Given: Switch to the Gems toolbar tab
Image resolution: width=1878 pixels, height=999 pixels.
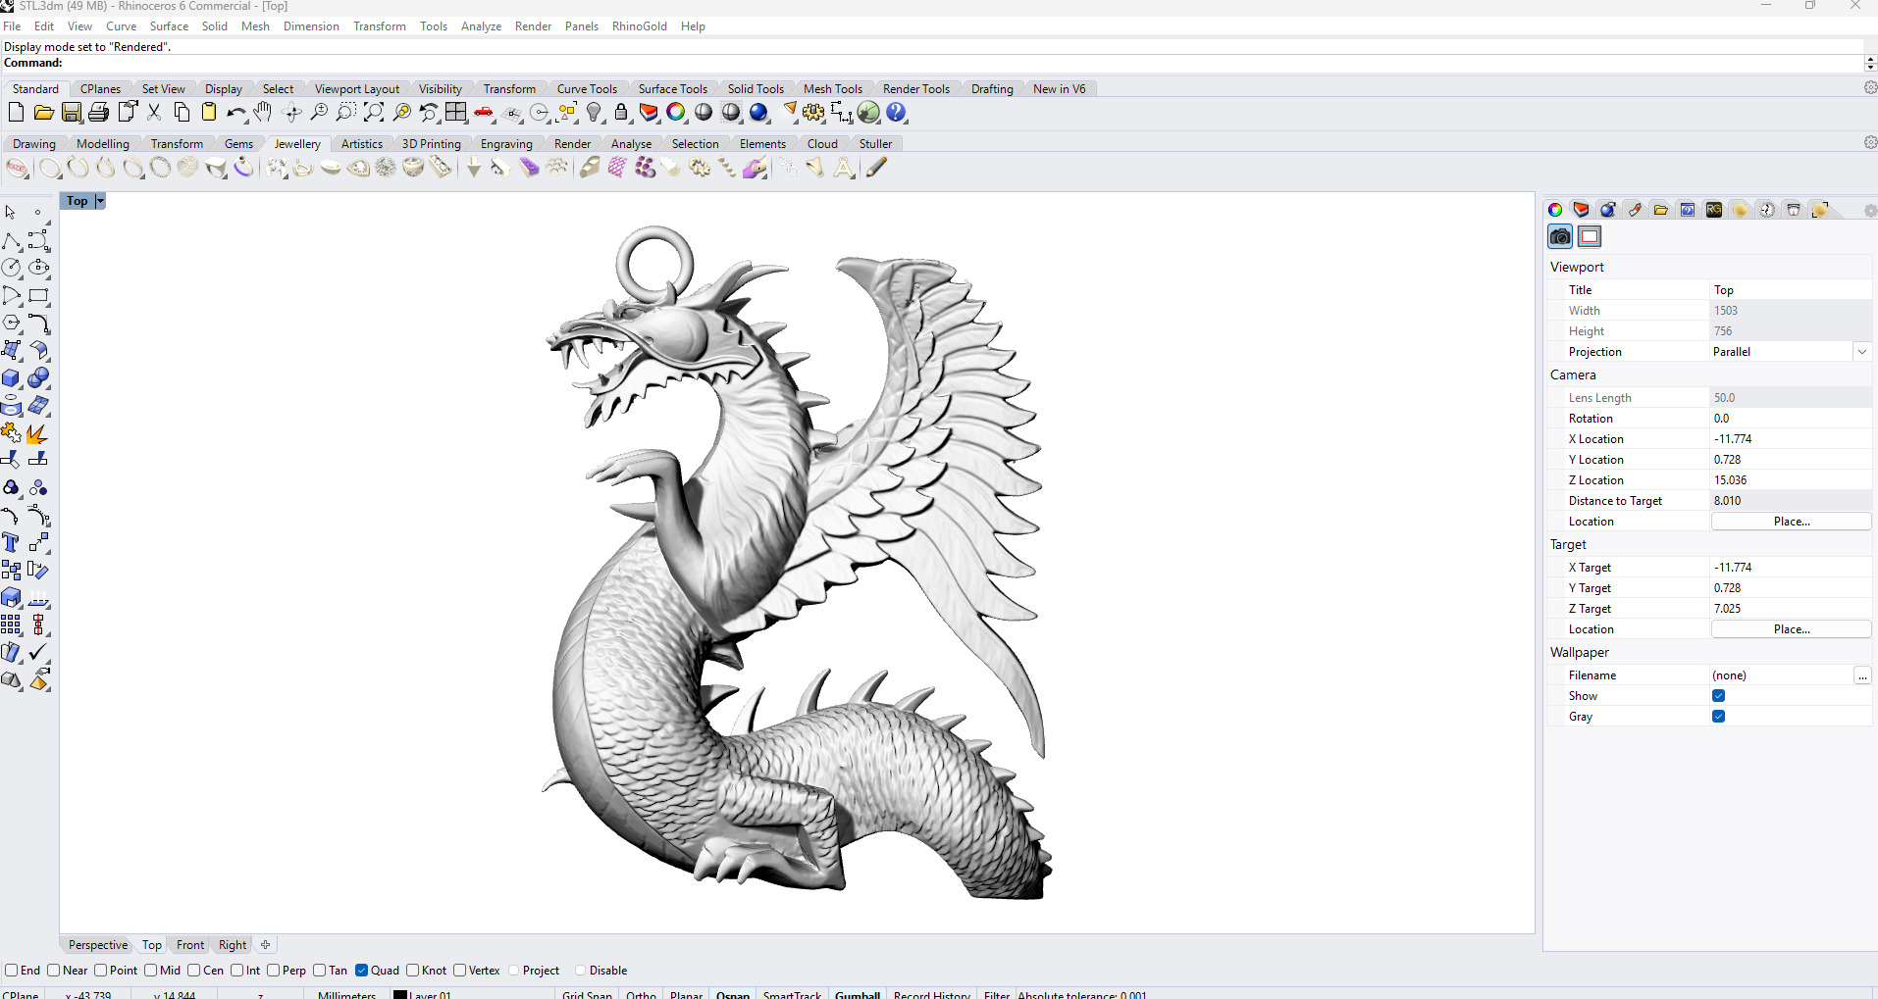Looking at the screenshot, I should [x=238, y=144].
